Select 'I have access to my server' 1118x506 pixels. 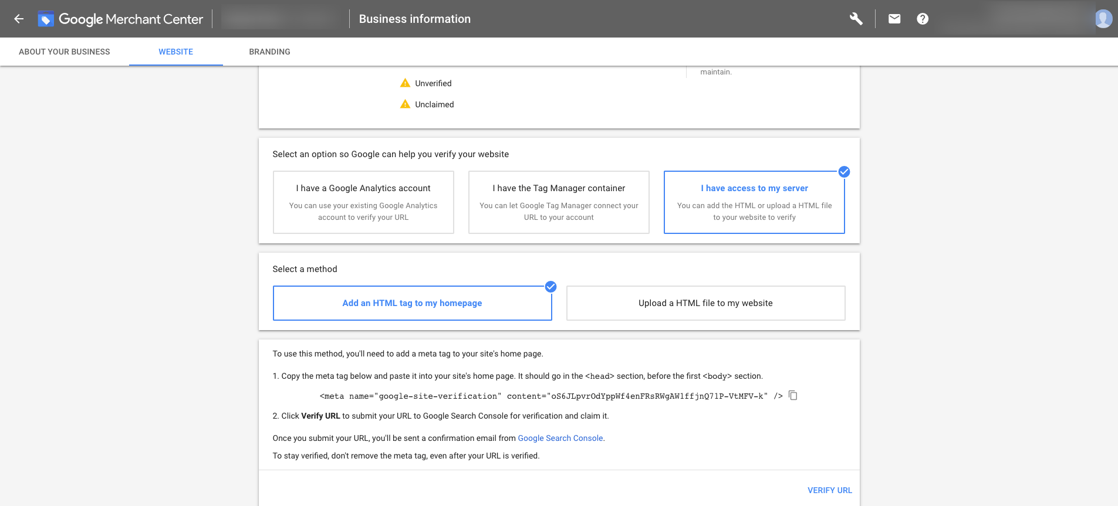pos(754,202)
